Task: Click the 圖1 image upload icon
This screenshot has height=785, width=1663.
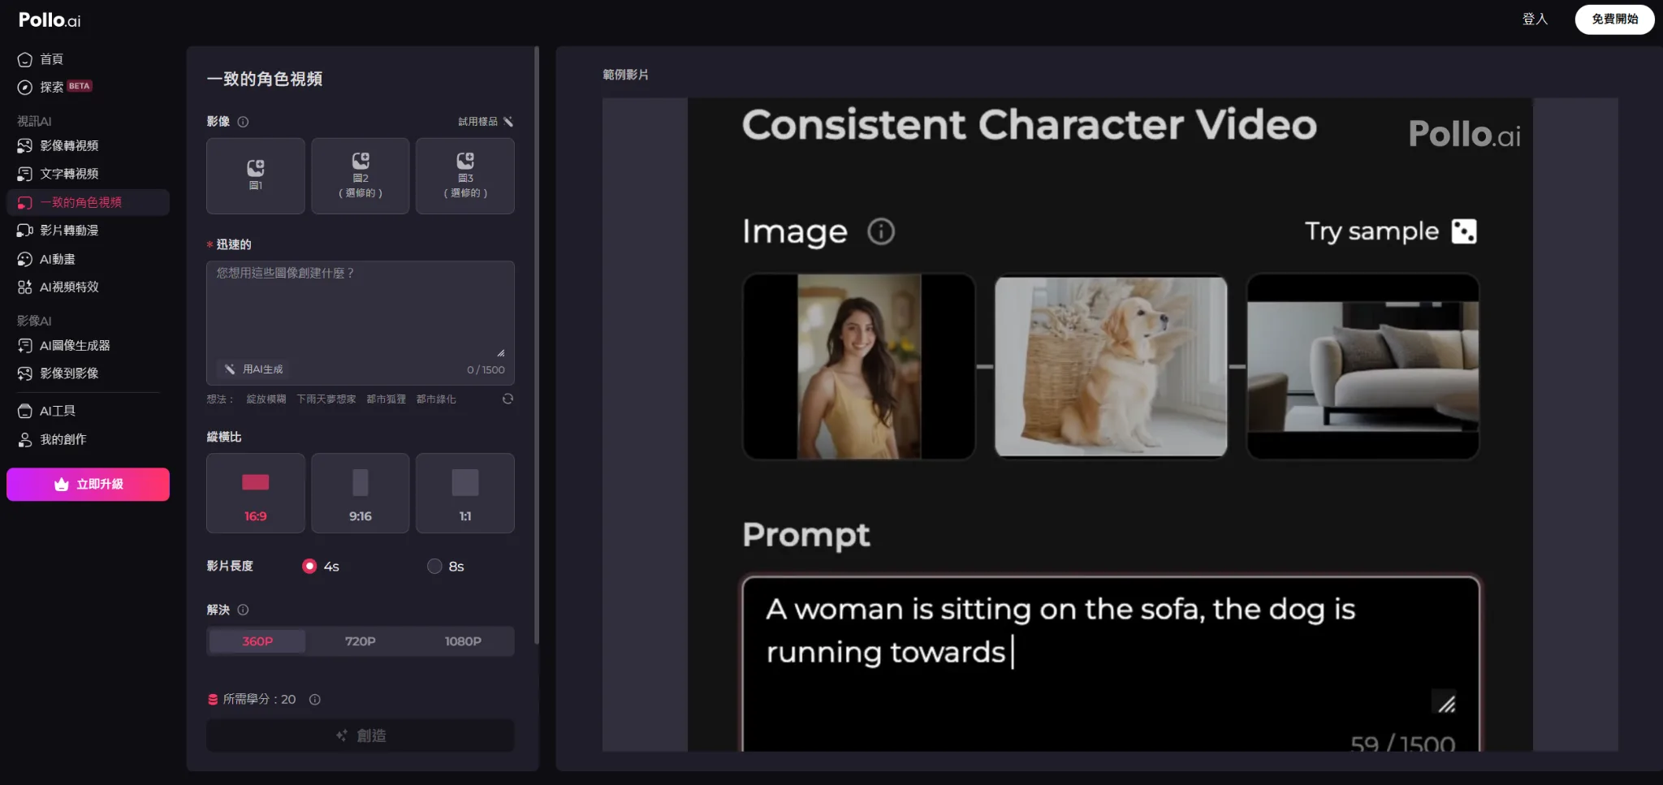Action: tap(256, 168)
